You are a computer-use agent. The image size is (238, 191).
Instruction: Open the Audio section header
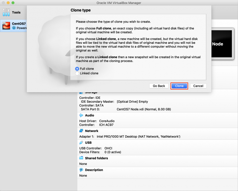pyautogui.click(x=90, y=115)
